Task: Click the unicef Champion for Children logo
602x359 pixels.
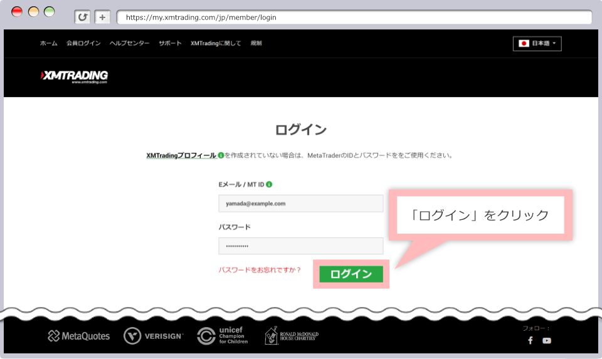Action: point(223,336)
